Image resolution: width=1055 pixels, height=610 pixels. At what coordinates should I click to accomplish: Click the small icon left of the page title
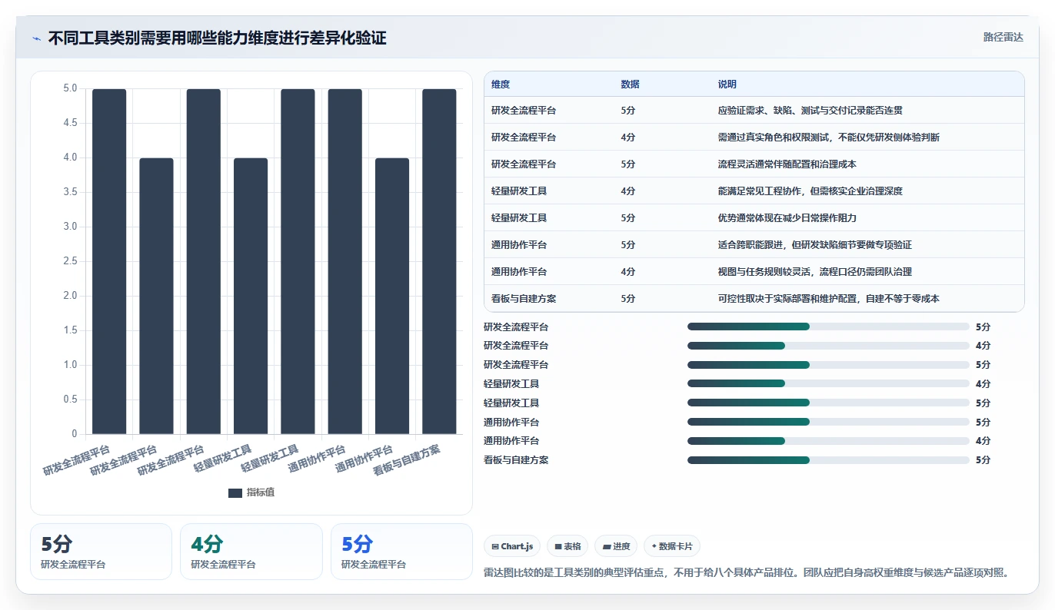[36, 38]
